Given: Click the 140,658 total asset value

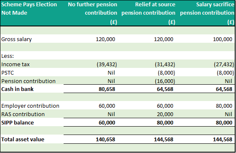Looking at the screenshot, I should 105,140.
